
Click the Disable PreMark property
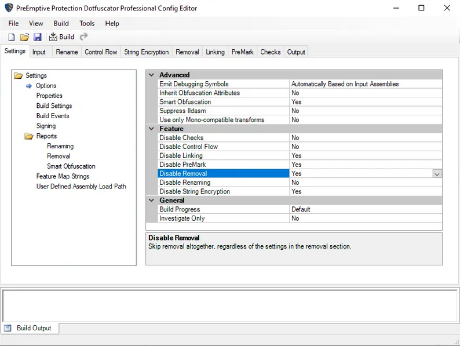click(x=224, y=165)
